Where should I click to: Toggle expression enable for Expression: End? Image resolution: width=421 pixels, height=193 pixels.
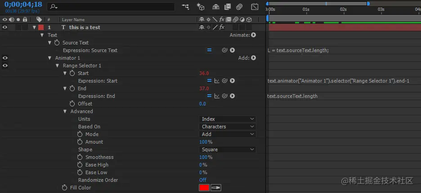pos(209,96)
